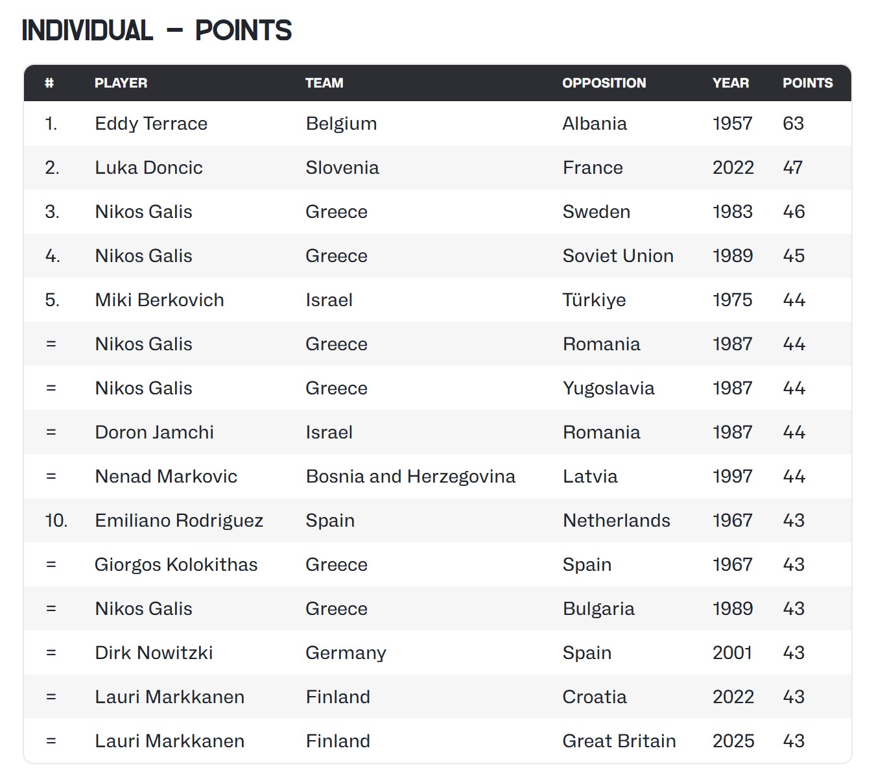Click the 2025 year cell
Viewport: 874px width, 781px height.
click(733, 741)
